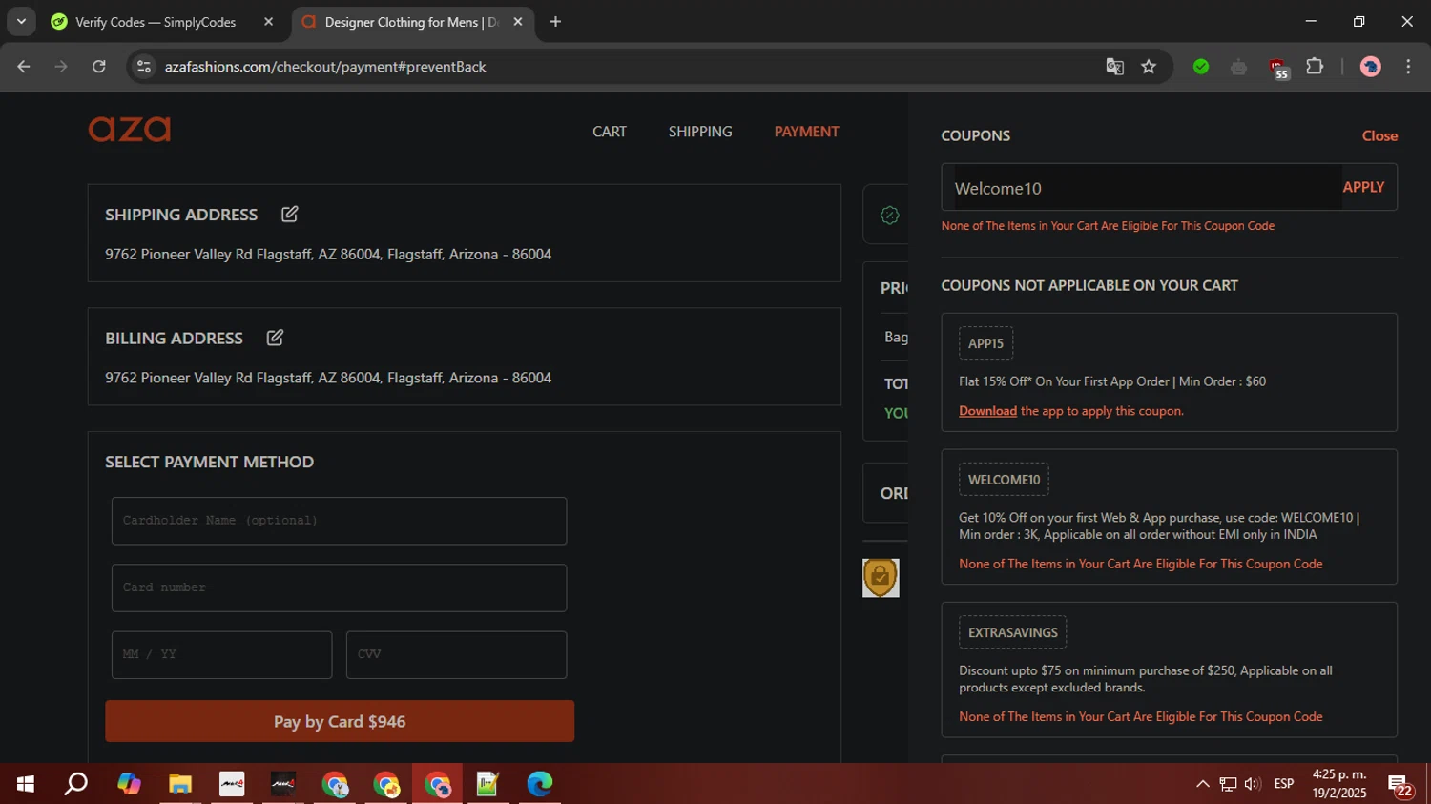
Task: Open File Explorer from taskbar
Action: (x=180, y=784)
